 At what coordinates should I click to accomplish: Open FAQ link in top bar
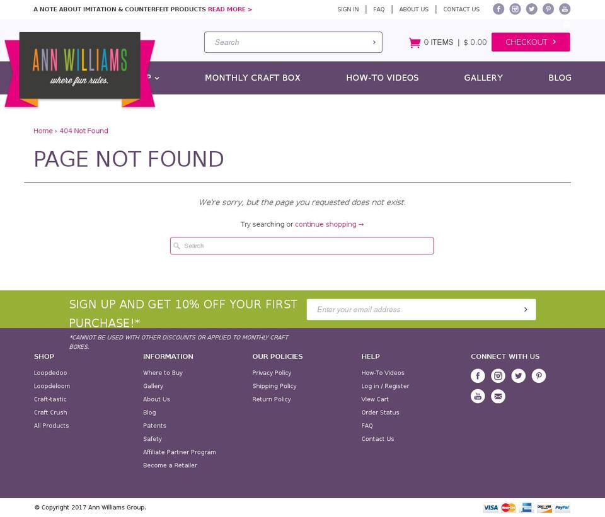point(379,9)
